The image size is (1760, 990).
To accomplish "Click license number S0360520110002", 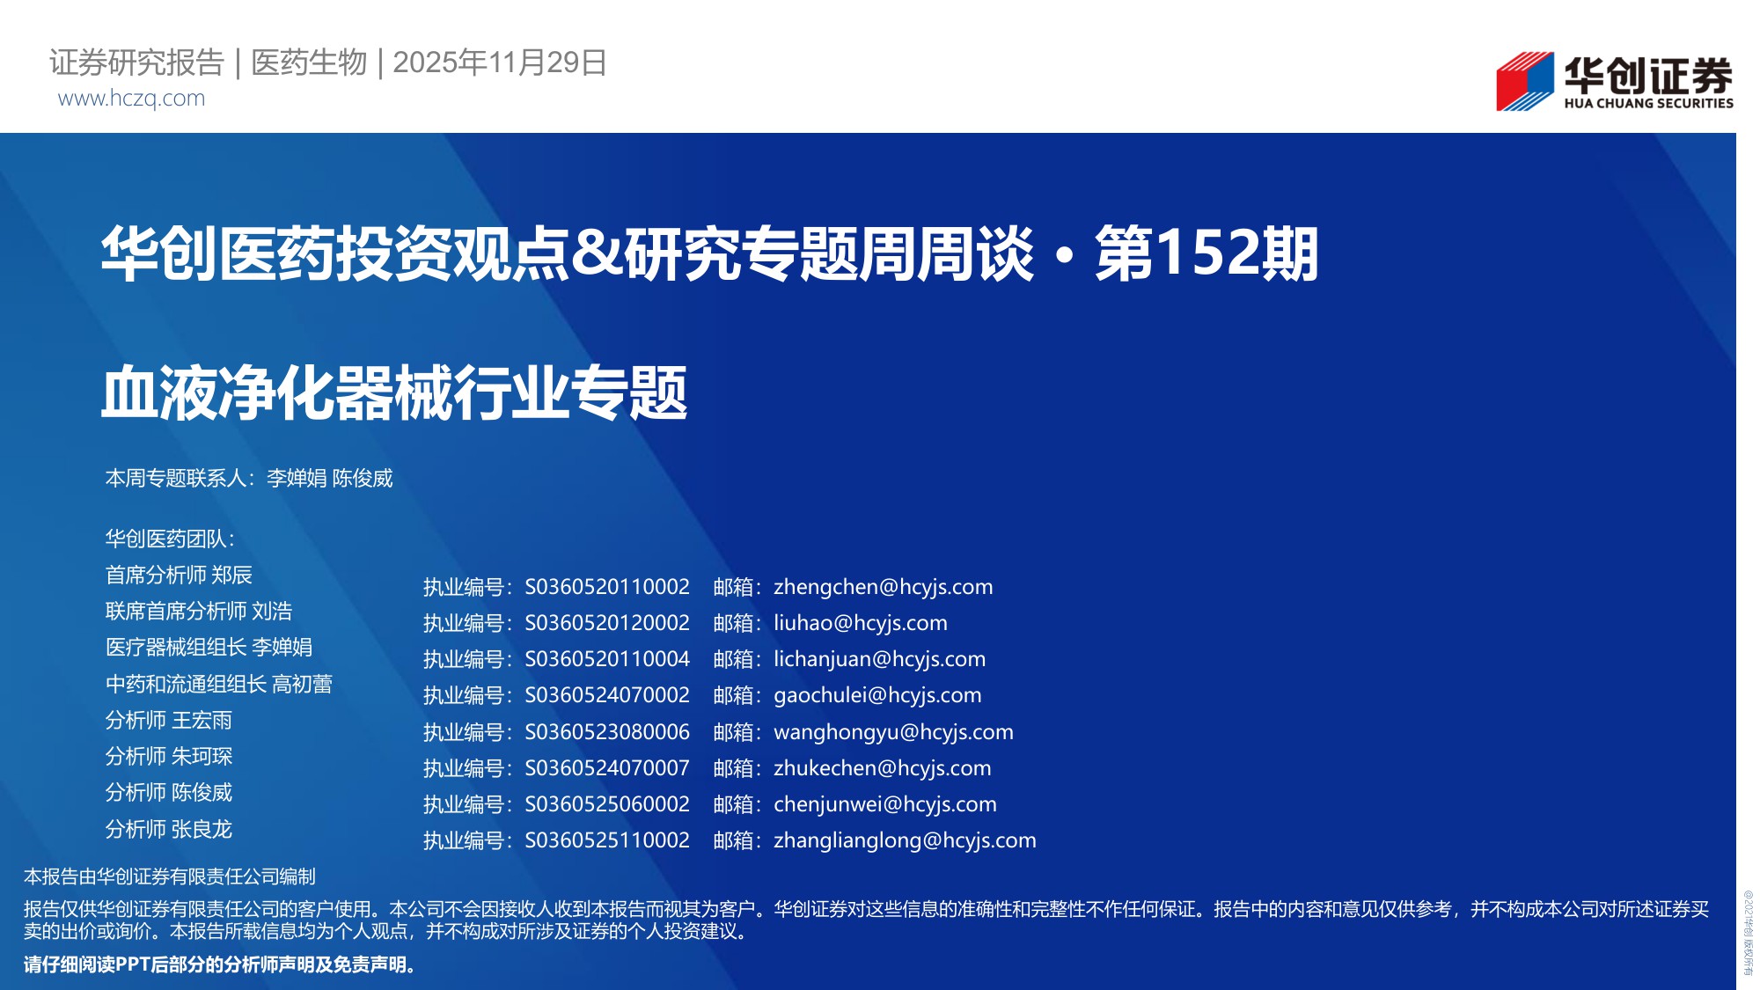I will pos(606,587).
